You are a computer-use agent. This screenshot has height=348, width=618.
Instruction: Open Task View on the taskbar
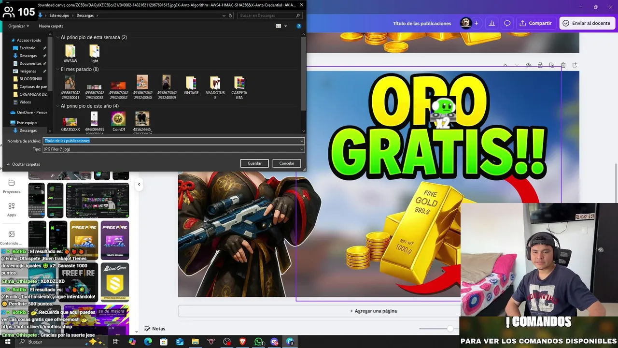click(116, 342)
